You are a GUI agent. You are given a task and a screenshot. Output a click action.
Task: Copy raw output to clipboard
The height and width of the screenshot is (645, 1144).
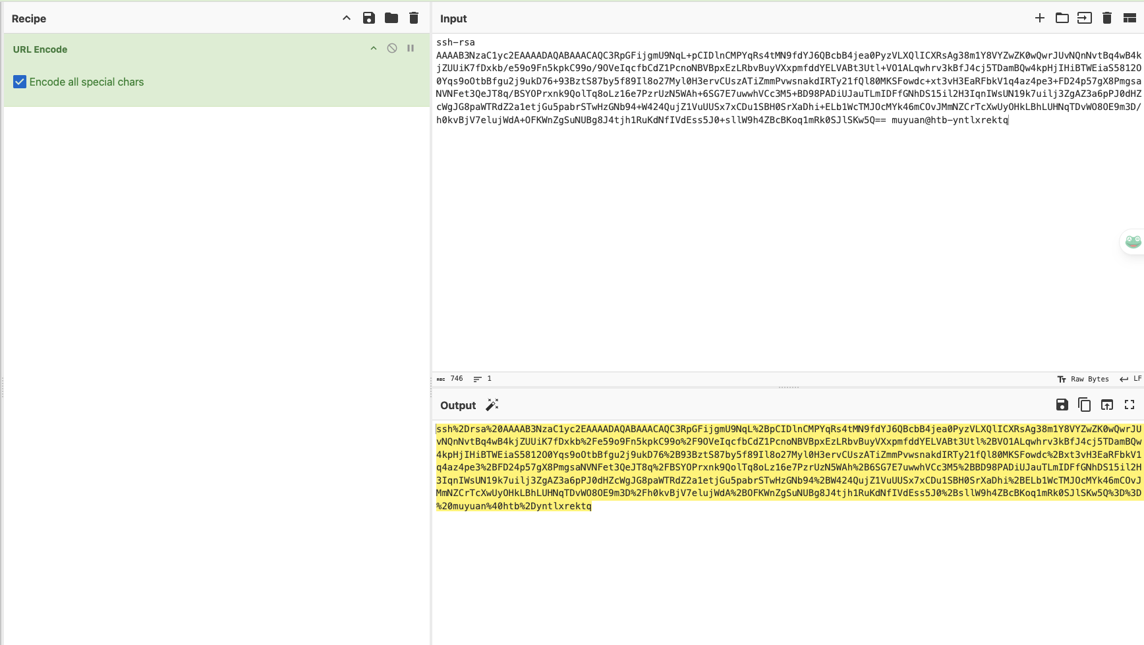(x=1085, y=405)
